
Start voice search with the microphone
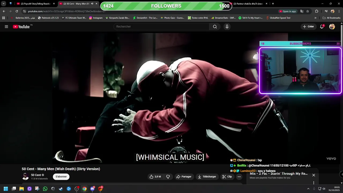227,27
